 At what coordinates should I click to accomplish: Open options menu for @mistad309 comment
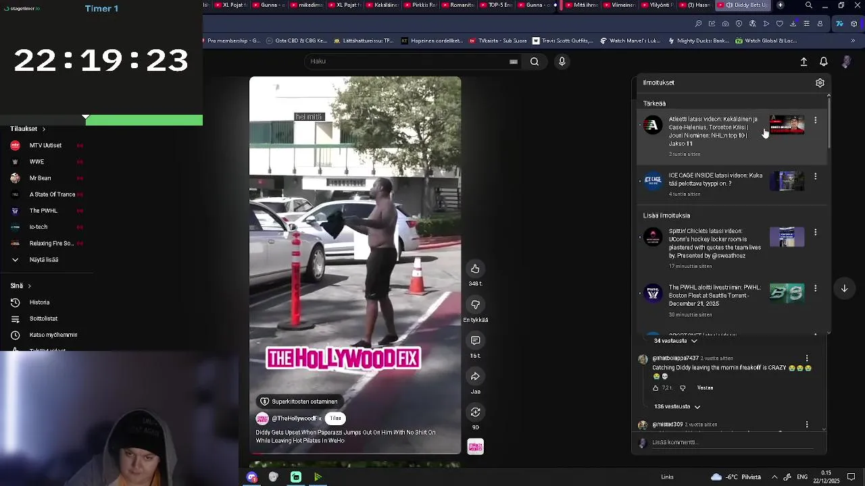point(807,425)
